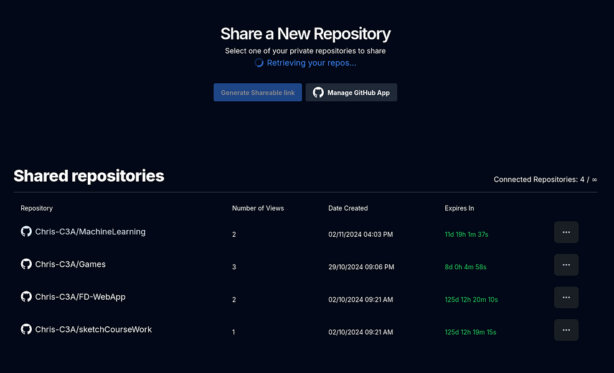This screenshot has width=614, height=373.
Task: Click the GitHub icon beside Chris-C3A/MachineLearning
Action: point(26,231)
